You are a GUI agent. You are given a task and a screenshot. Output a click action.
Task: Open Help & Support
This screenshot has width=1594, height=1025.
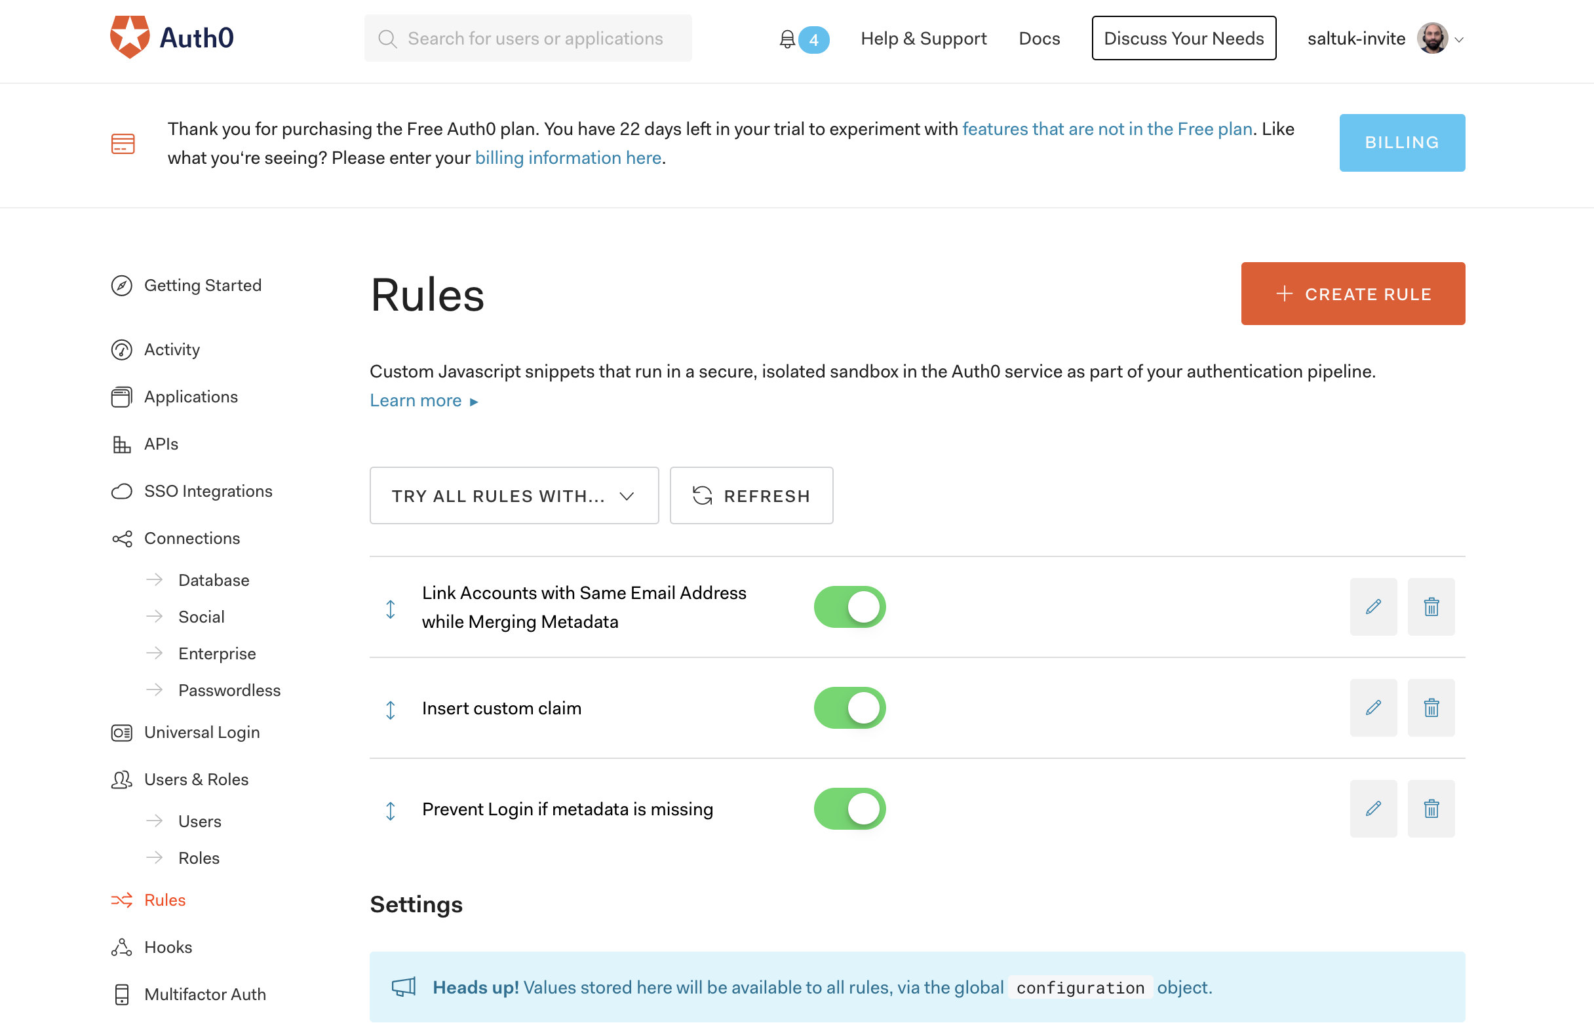pos(923,39)
